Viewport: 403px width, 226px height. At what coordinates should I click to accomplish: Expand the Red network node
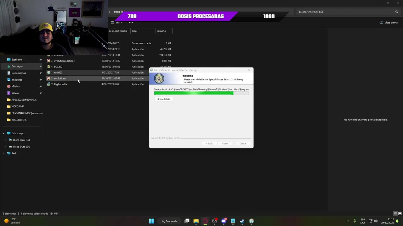click(3, 153)
